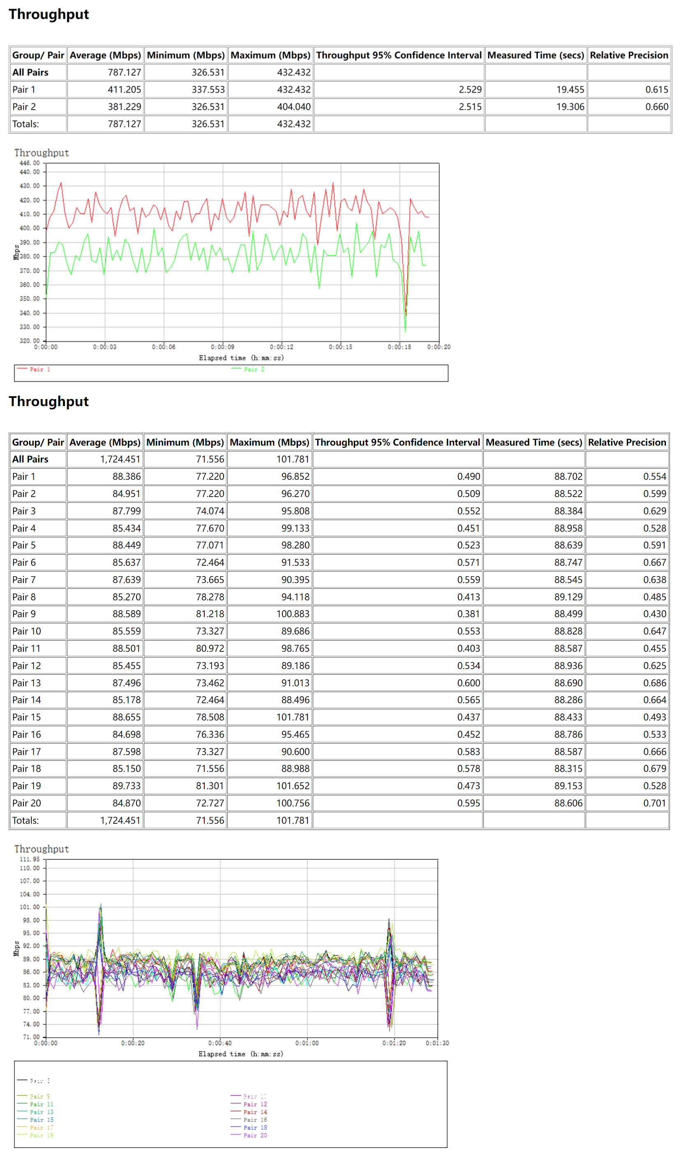Click the green Pair 2 legend entry
Screen dimensions: 681x1157
click(x=248, y=369)
